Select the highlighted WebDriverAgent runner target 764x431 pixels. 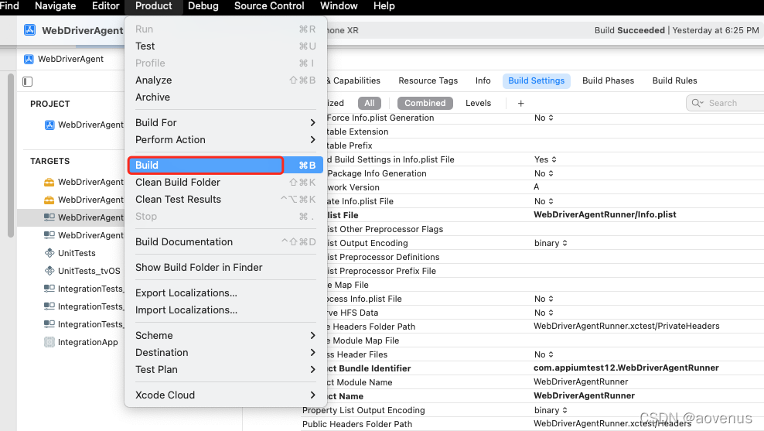point(70,217)
